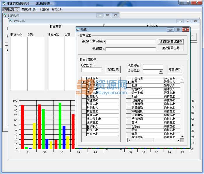Viewport: 204px width, 174px height.
Task: Select the 母婴用品 row
Action: 153,100
